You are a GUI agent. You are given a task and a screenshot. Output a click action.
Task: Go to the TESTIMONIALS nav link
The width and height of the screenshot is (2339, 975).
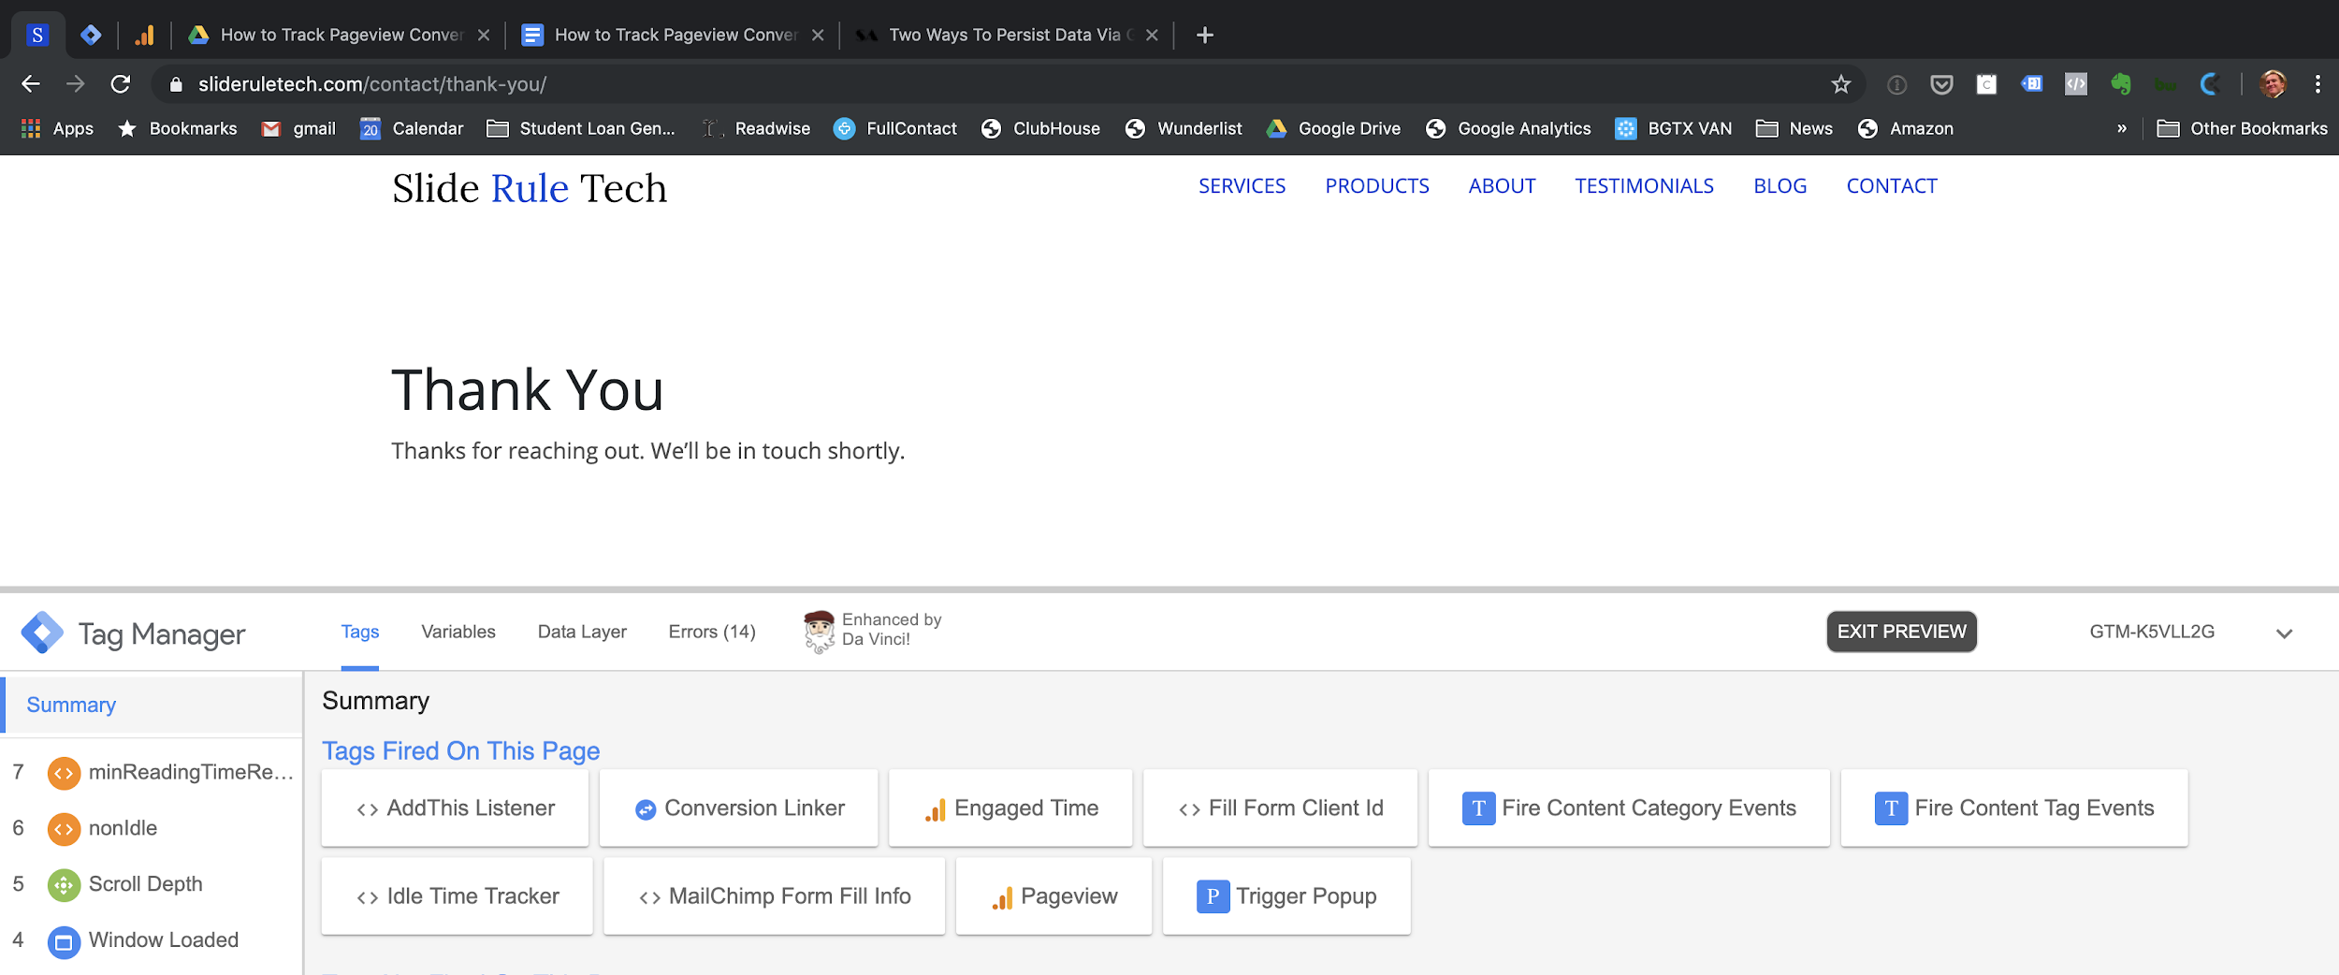point(1644,186)
